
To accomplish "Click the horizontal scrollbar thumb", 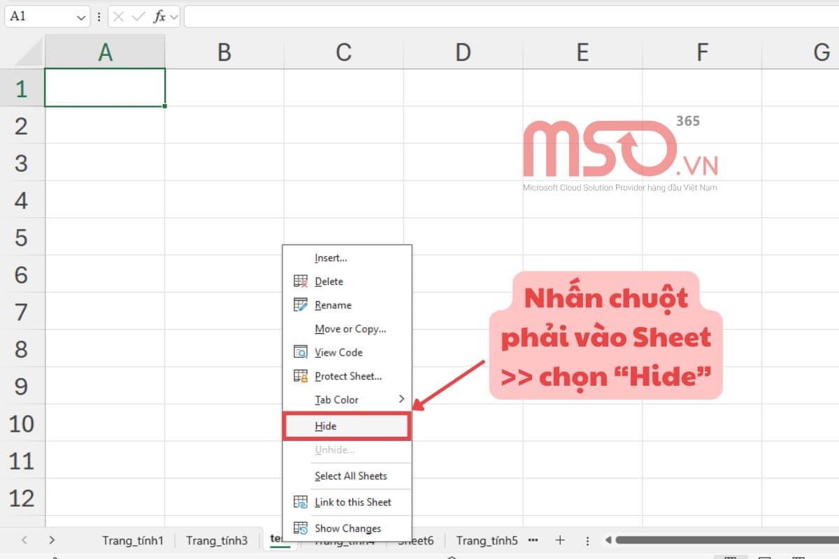I will pos(727,540).
